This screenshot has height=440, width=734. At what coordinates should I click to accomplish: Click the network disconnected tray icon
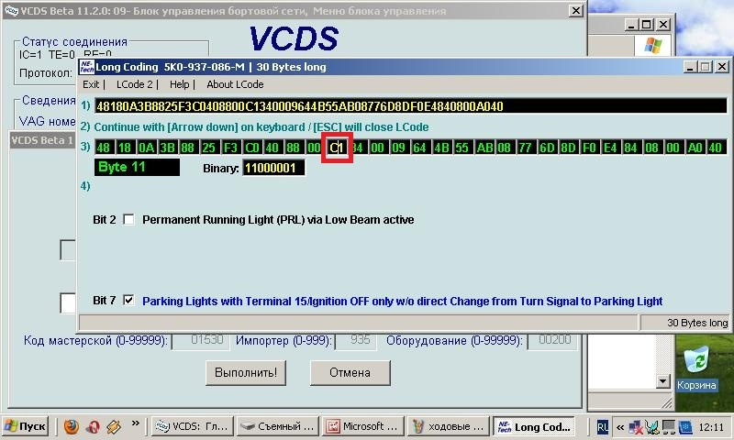(636, 427)
